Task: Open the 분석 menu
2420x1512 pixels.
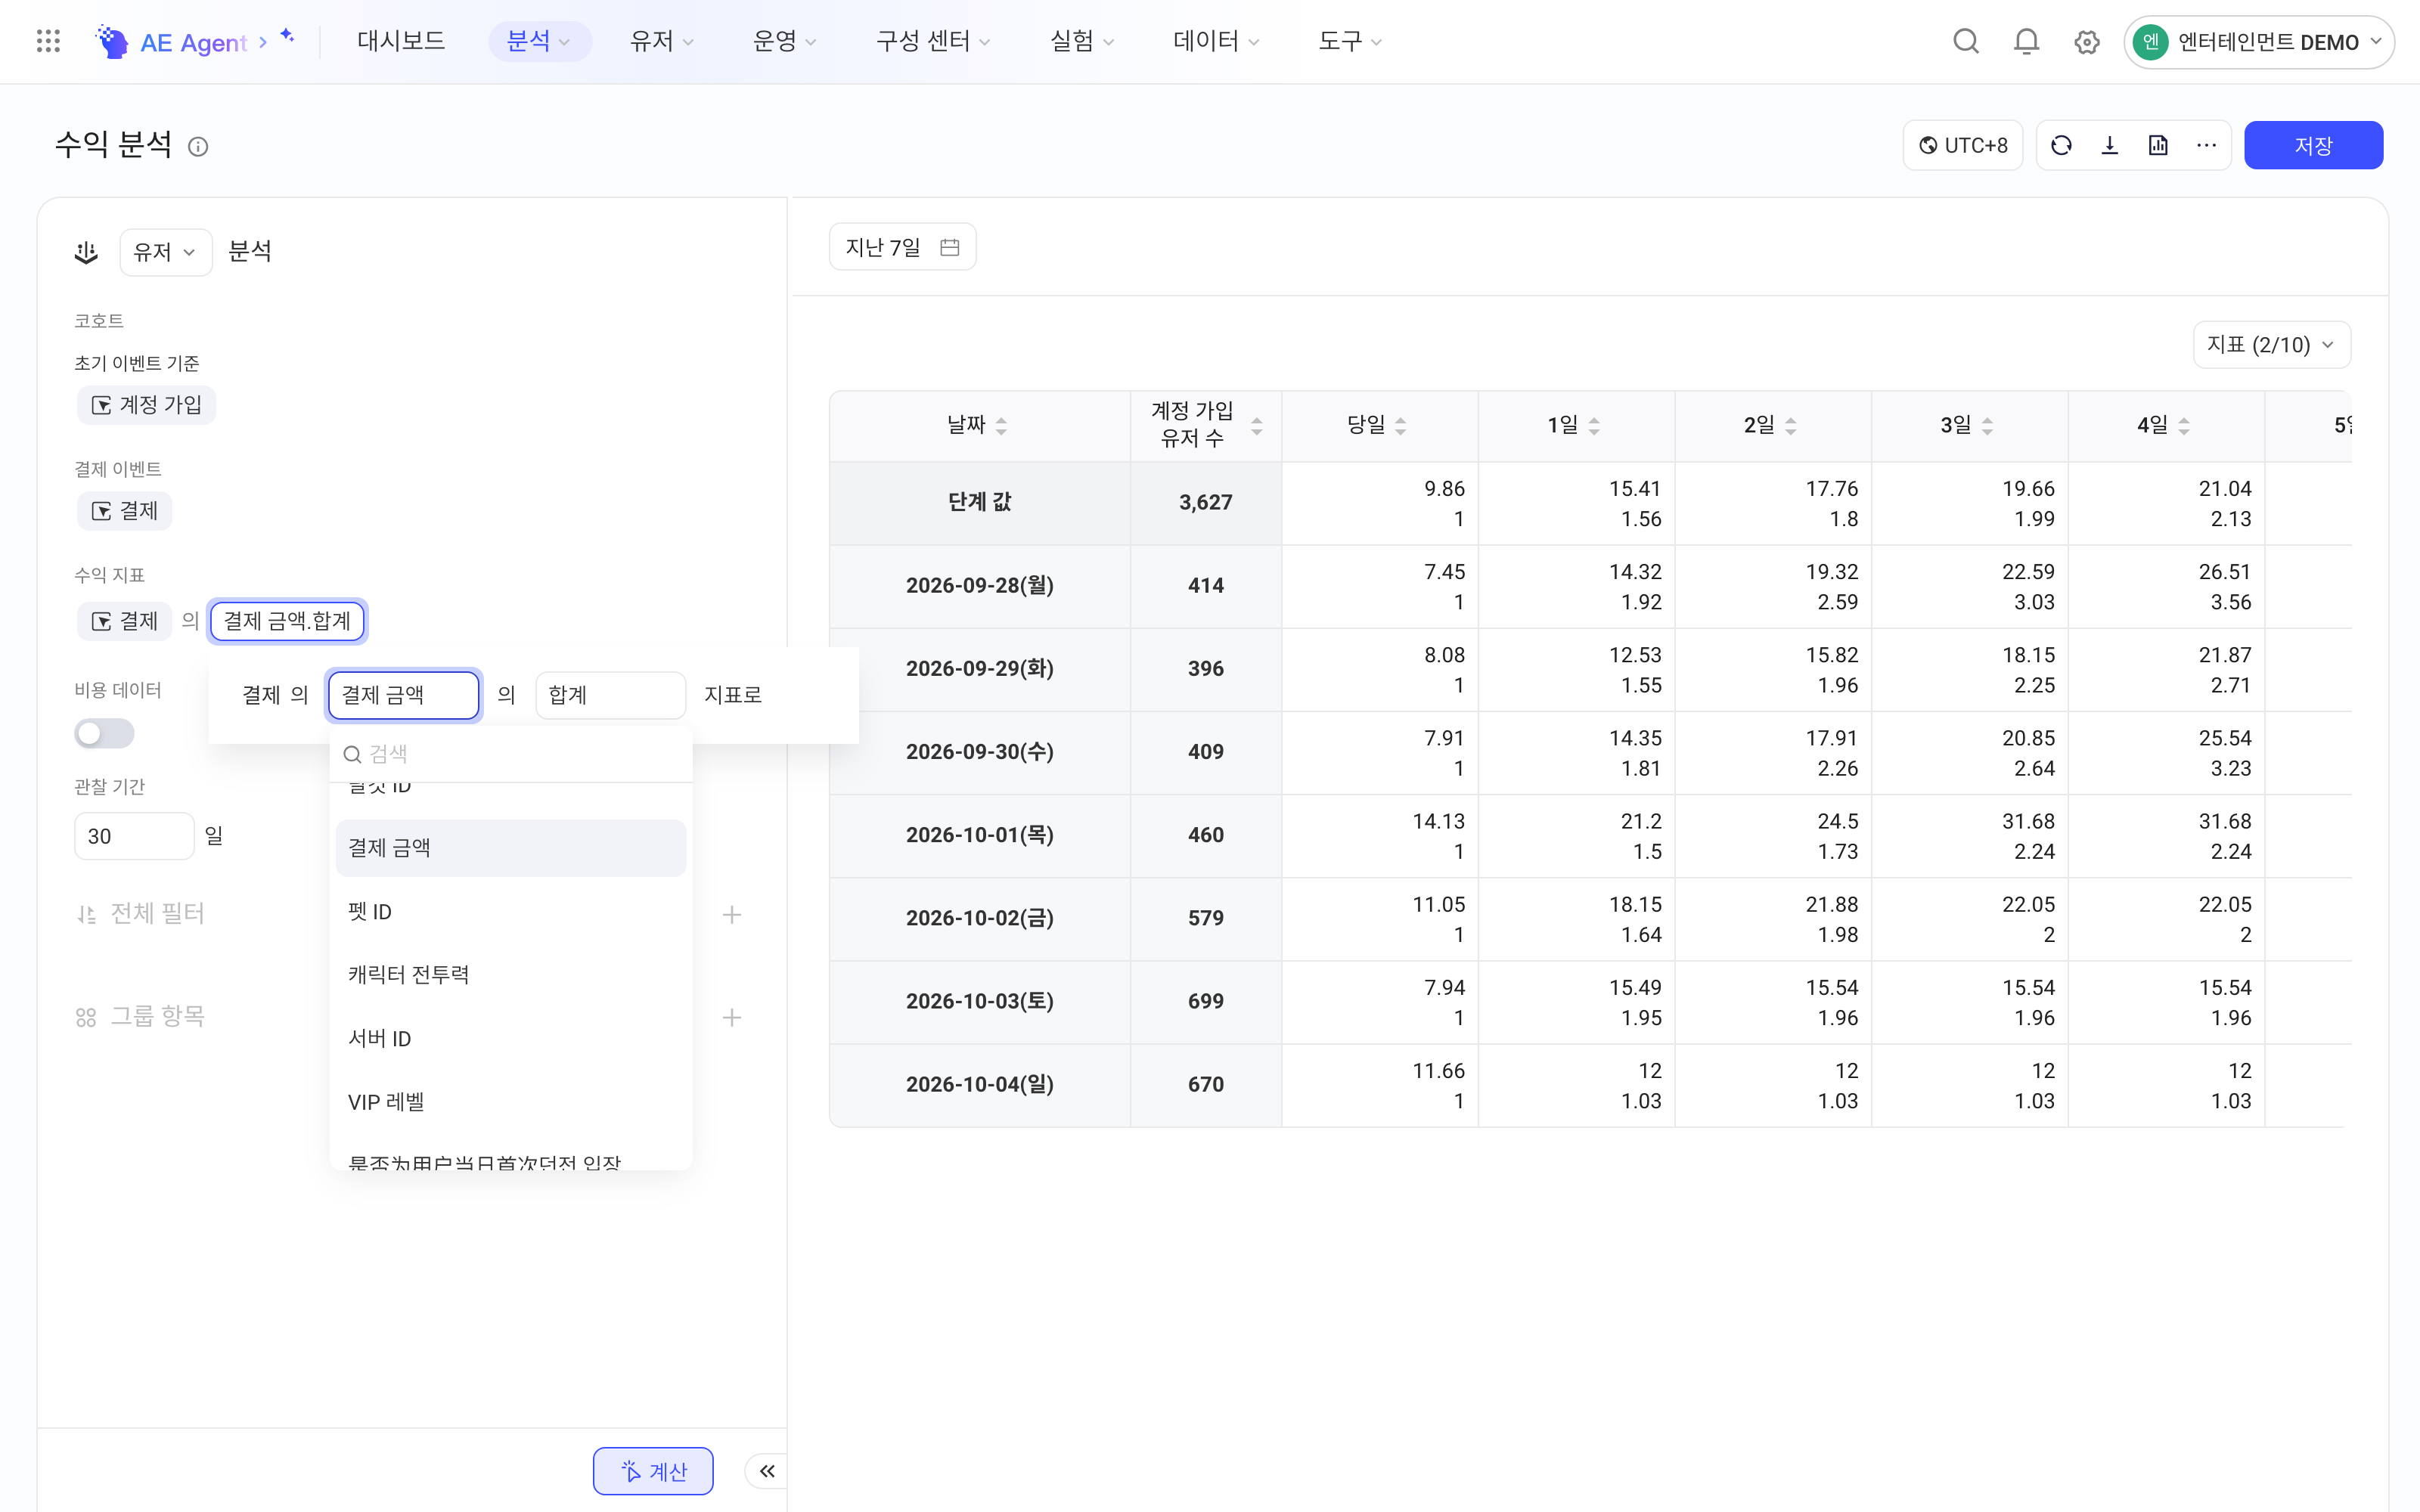Action: [x=539, y=41]
